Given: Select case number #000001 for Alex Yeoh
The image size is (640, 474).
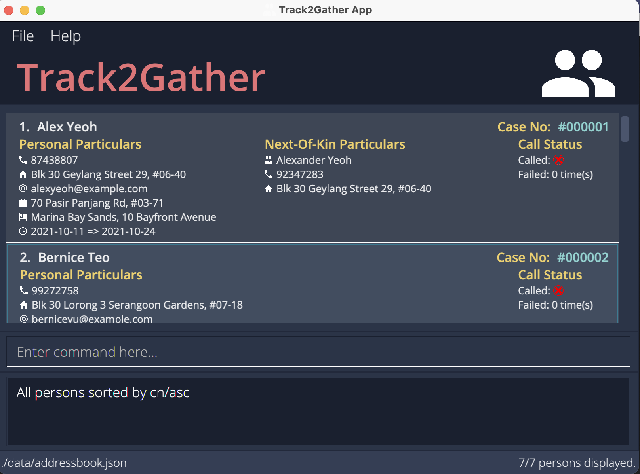Looking at the screenshot, I should (x=583, y=127).
